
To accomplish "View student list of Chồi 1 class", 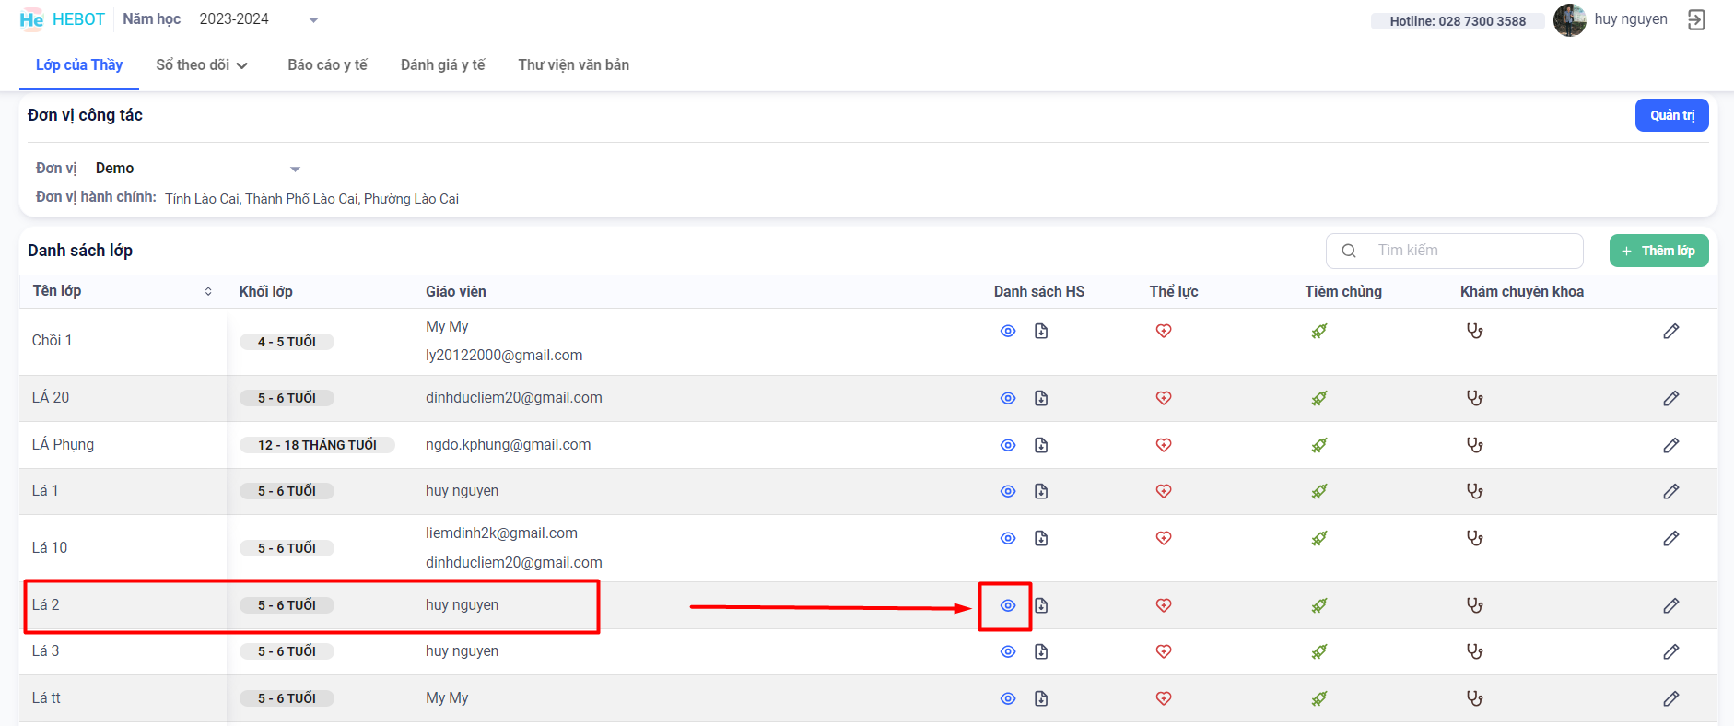I will [1008, 331].
